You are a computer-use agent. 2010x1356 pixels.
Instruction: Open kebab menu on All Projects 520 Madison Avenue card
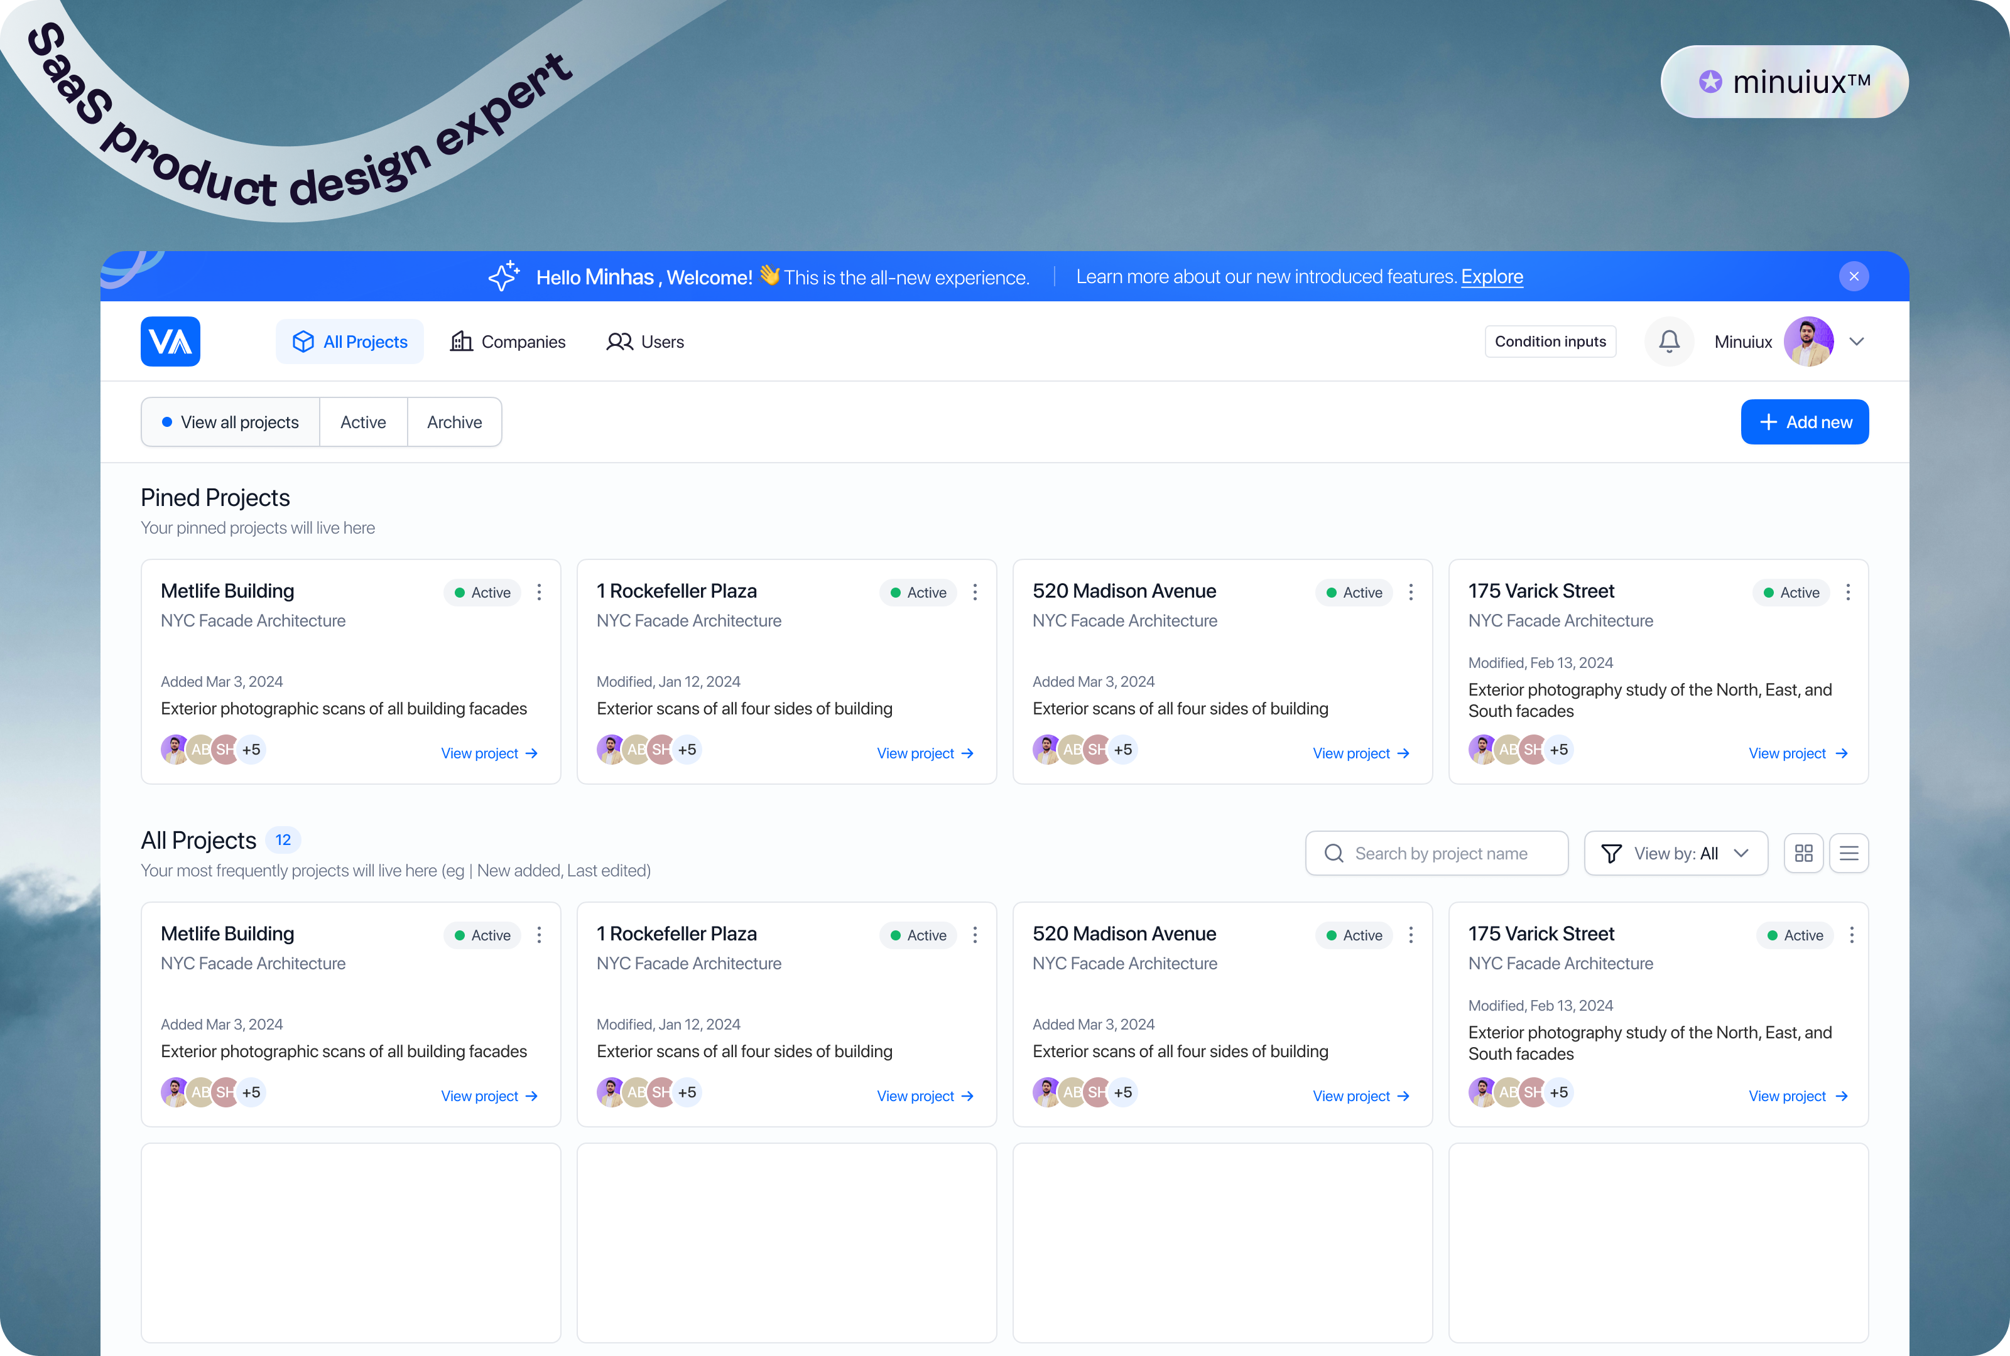pyautogui.click(x=1411, y=935)
